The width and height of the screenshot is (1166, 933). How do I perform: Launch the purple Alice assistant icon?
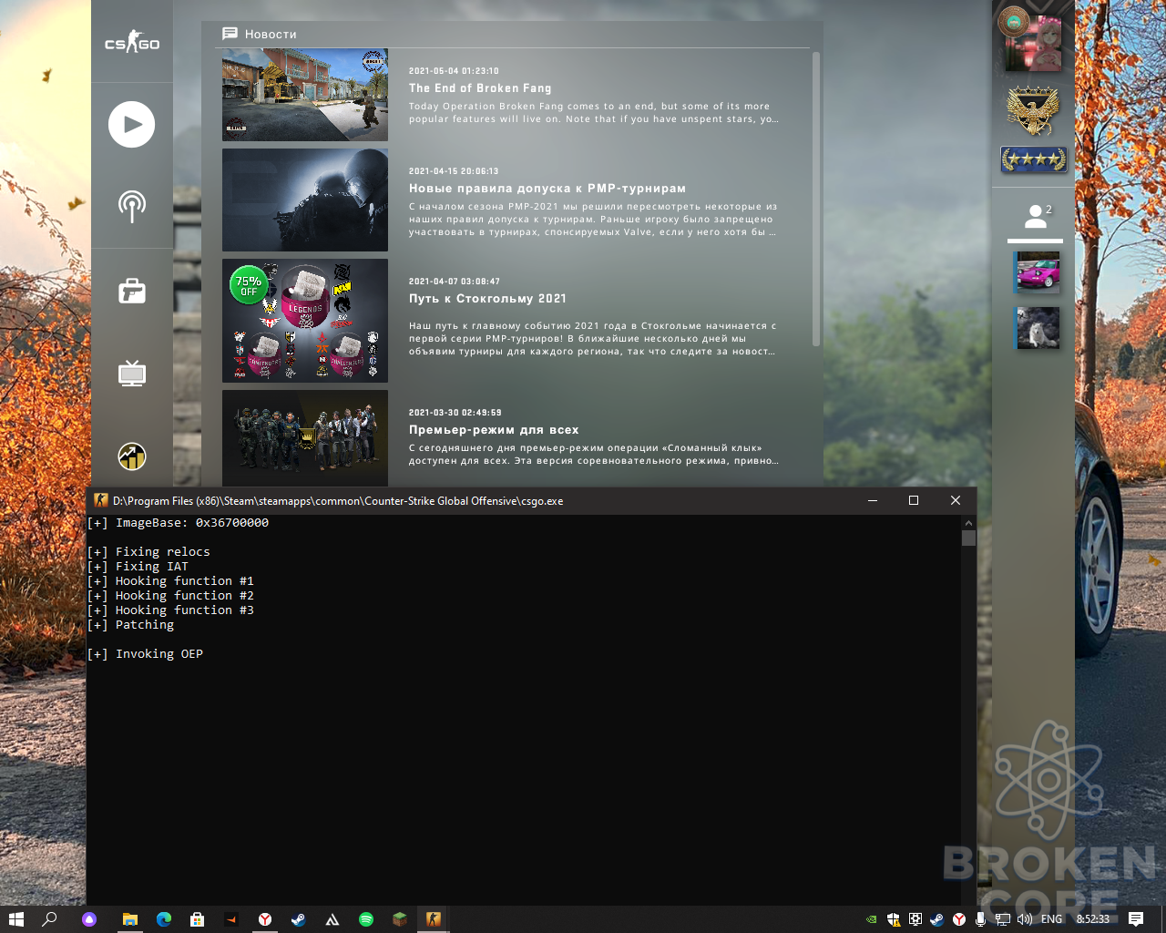[x=88, y=919]
